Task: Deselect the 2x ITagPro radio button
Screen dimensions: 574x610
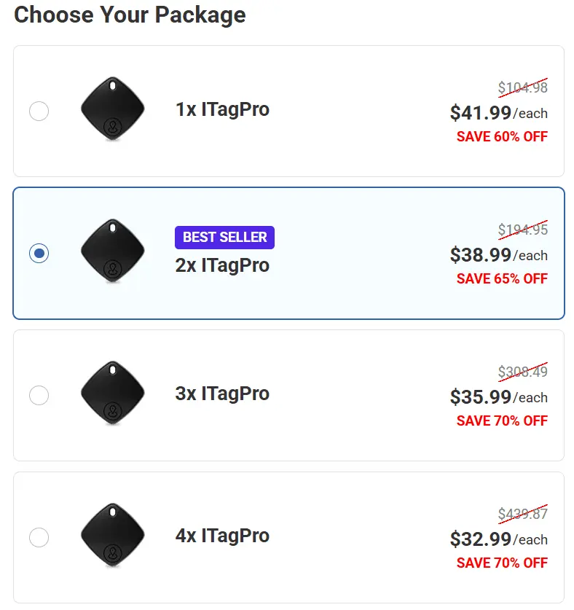Action: (x=39, y=254)
